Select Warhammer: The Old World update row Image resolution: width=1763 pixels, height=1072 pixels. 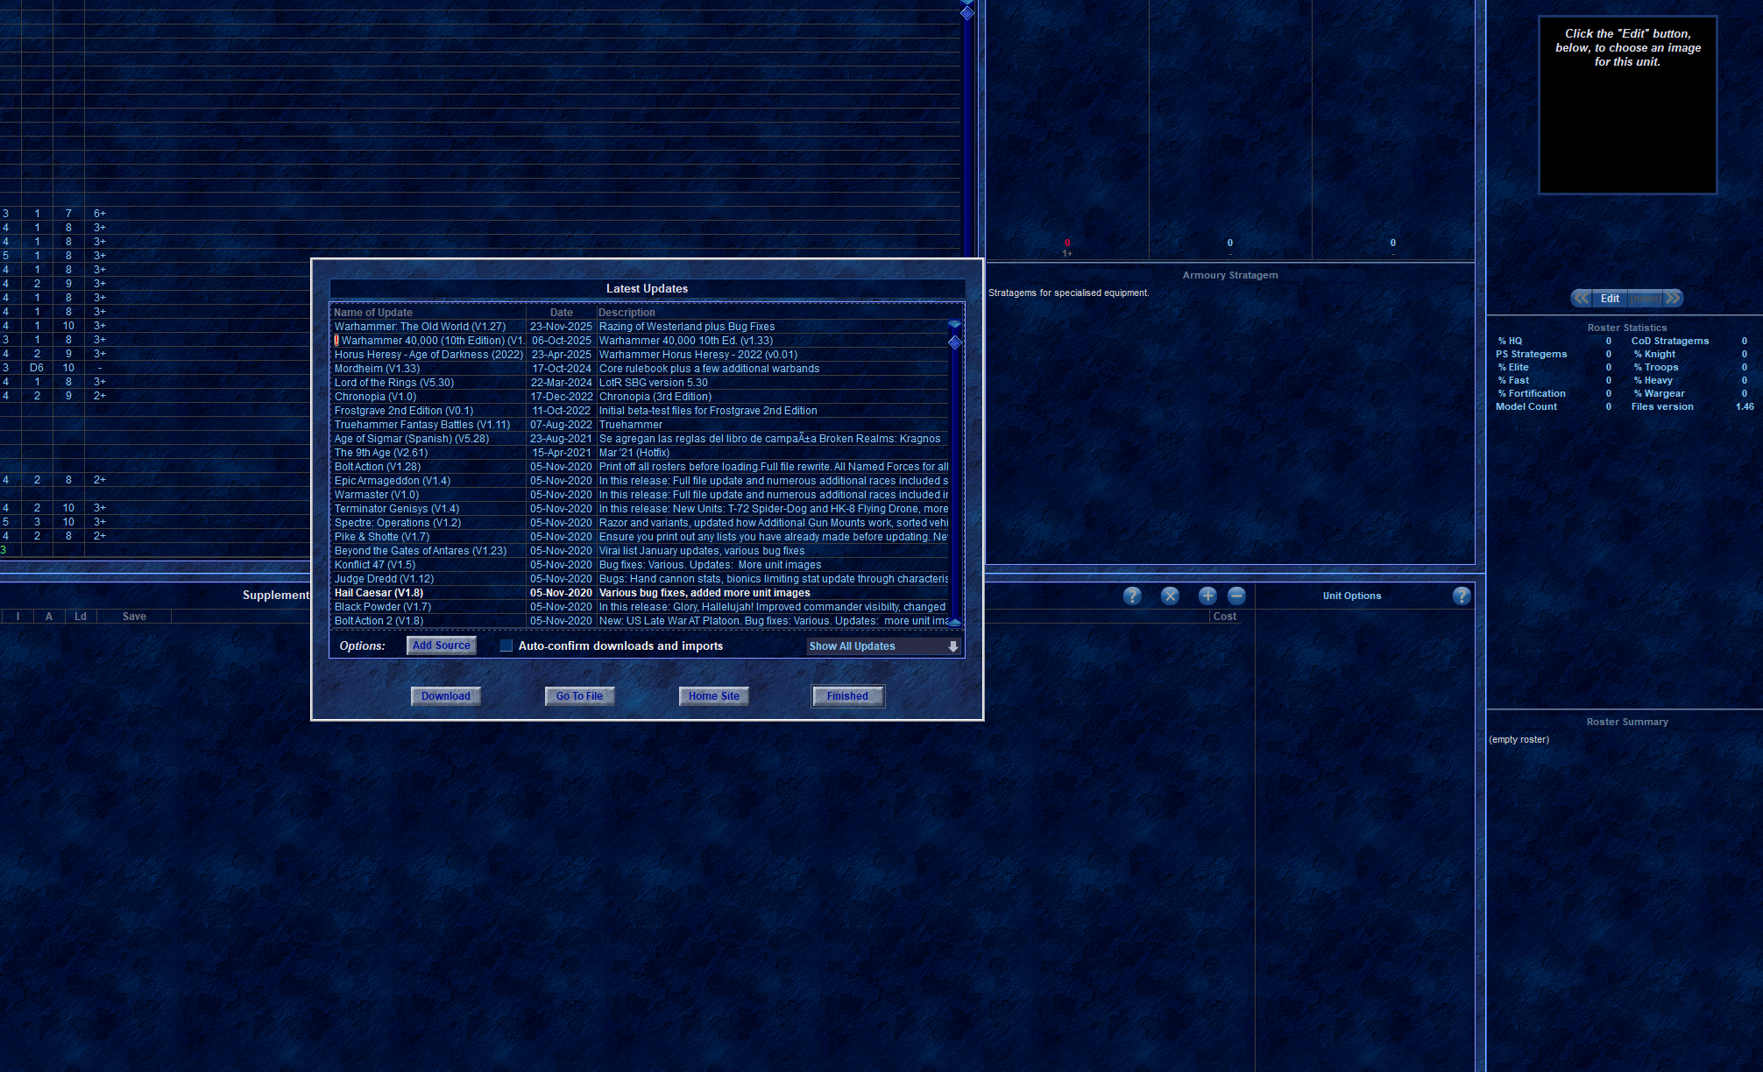coord(420,327)
